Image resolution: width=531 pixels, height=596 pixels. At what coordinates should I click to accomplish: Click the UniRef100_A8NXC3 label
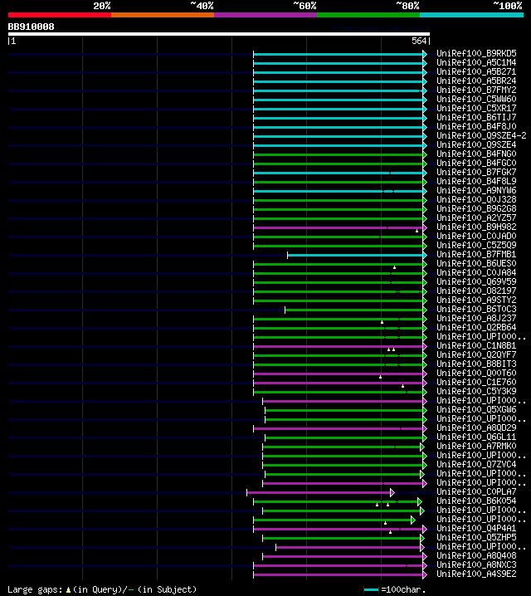pos(476,564)
